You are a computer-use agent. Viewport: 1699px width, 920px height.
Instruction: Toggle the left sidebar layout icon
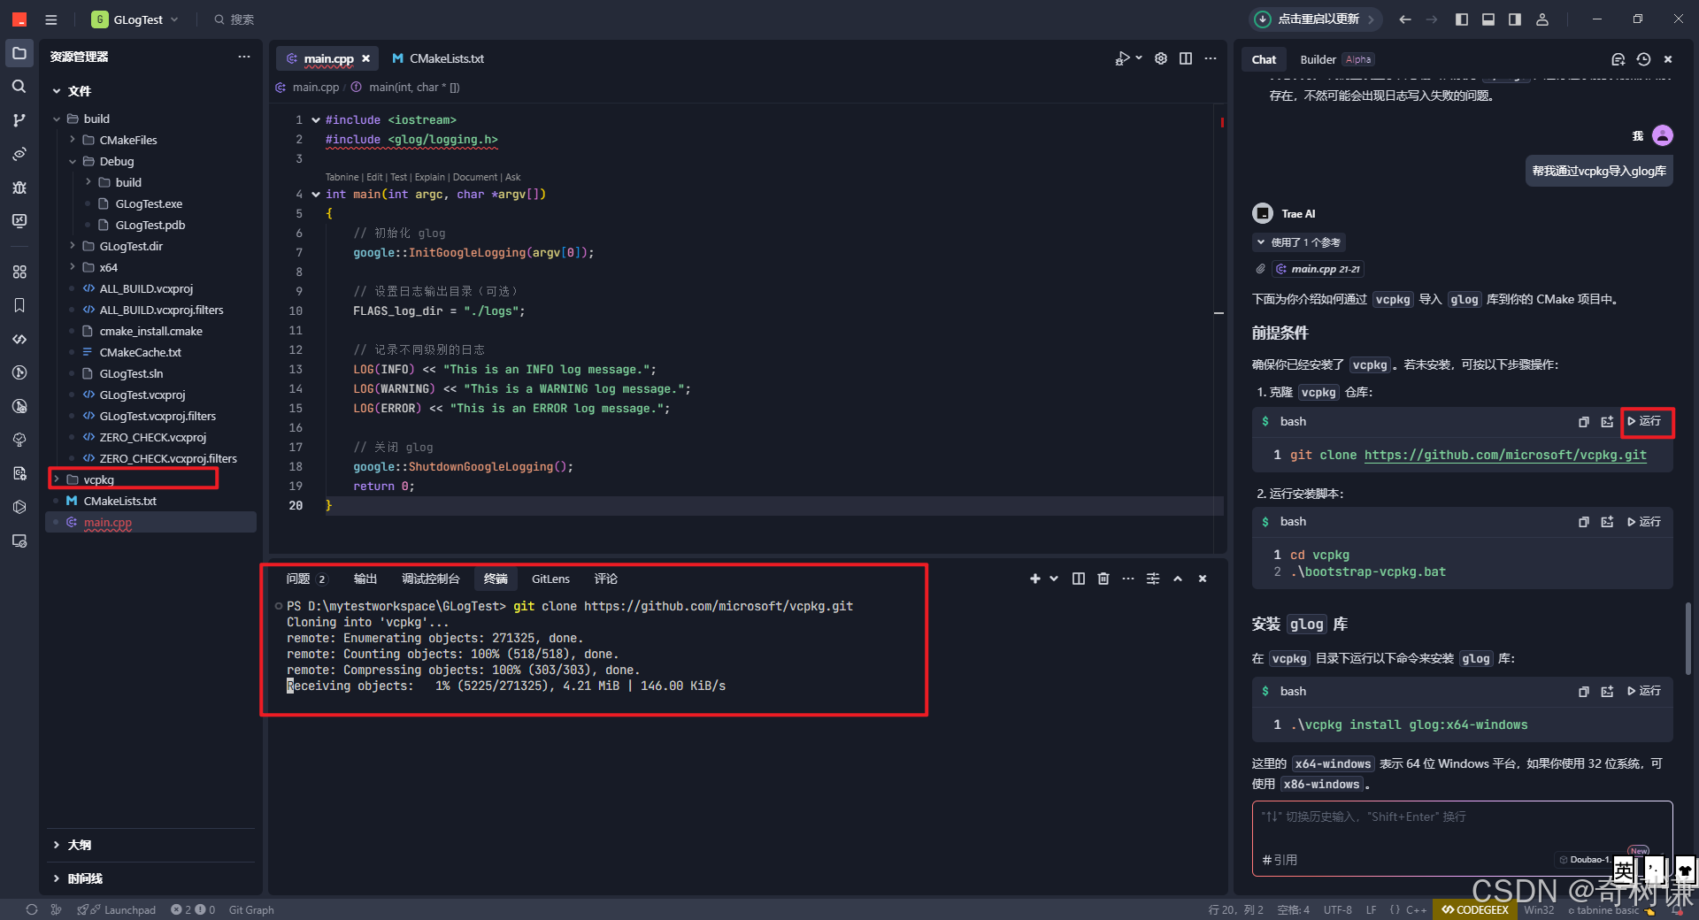tap(1462, 19)
